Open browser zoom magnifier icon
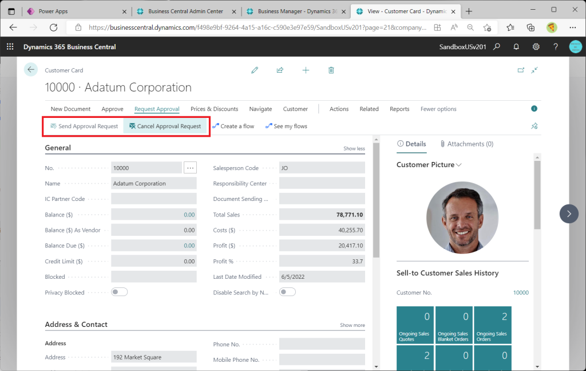This screenshot has height=371, width=586. pyautogui.click(x=470, y=27)
